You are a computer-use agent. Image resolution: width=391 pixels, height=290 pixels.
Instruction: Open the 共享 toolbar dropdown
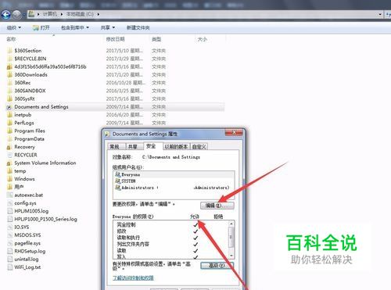[108, 27]
